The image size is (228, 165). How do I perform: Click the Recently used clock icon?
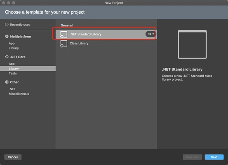[x=7, y=25]
